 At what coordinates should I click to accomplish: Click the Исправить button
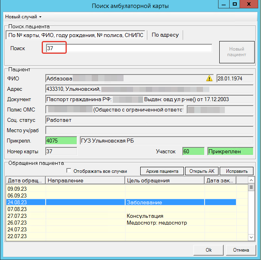[236, 171]
